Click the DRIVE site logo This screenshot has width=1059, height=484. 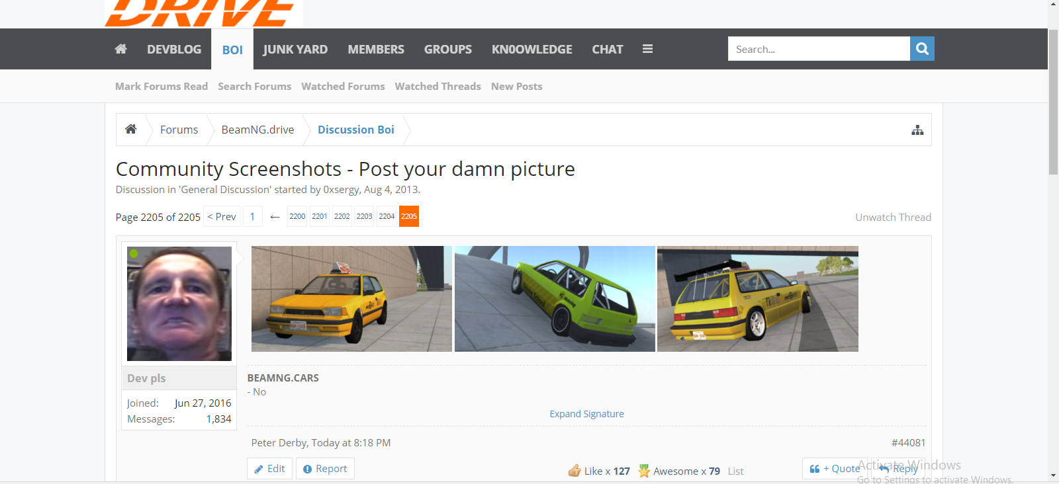tap(203, 13)
